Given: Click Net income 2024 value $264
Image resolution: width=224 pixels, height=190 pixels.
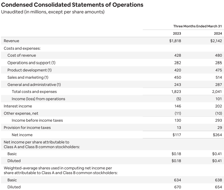Looking at the screenshot, I should (x=217, y=135).
